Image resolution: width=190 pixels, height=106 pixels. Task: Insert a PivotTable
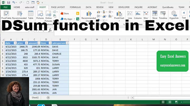click(6, 15)
